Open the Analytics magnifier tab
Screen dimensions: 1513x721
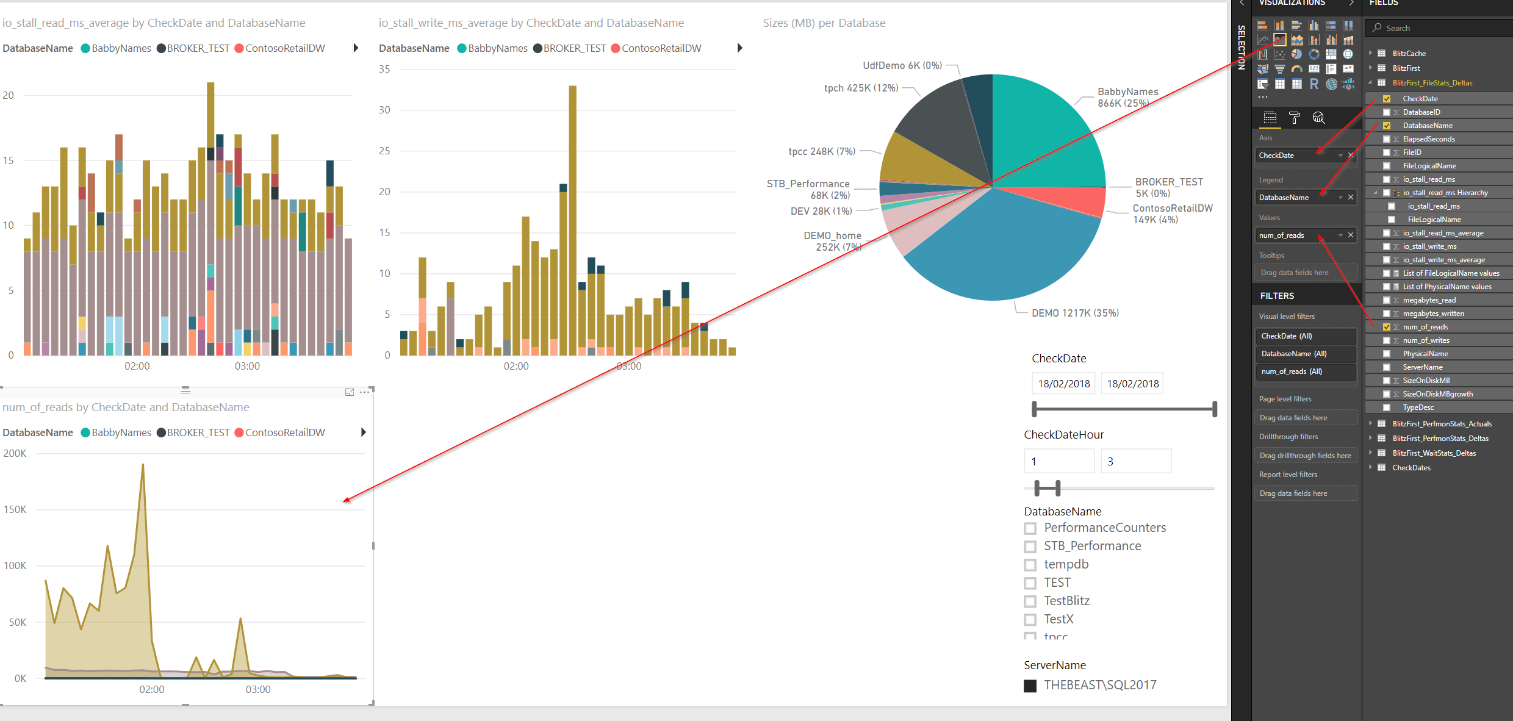[x=1319, y=118]
